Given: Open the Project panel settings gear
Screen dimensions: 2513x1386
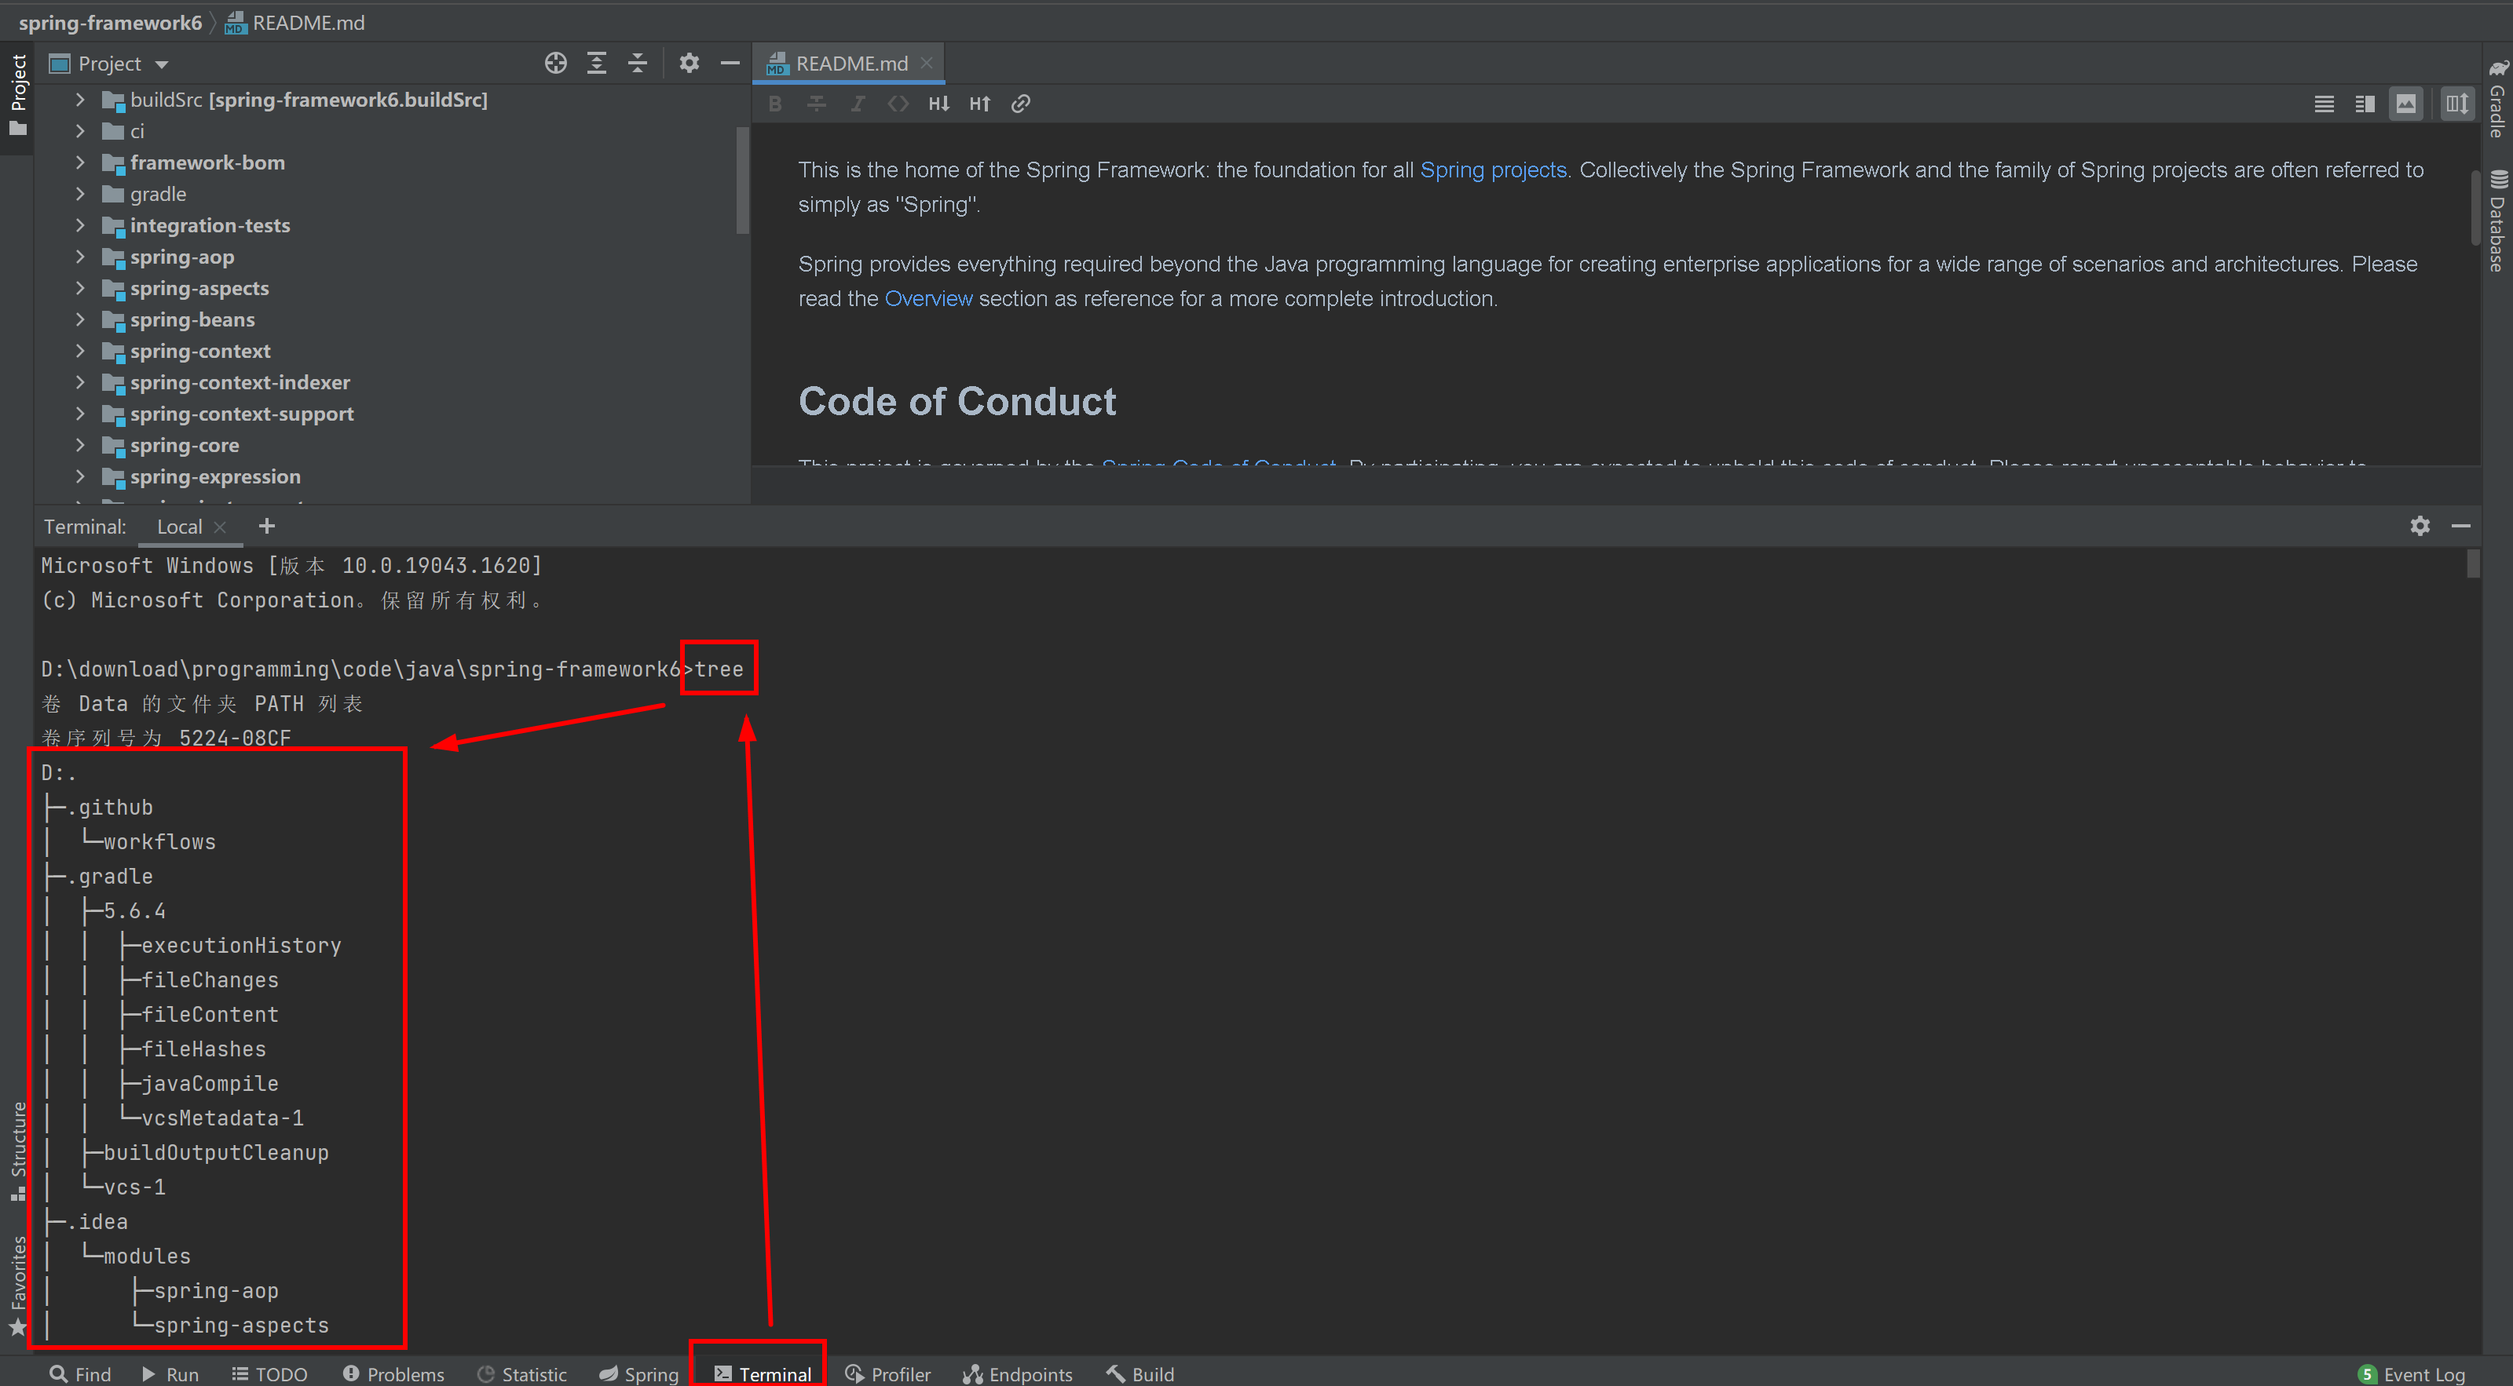Looking at the screenshot, I should tap(689, 64).
